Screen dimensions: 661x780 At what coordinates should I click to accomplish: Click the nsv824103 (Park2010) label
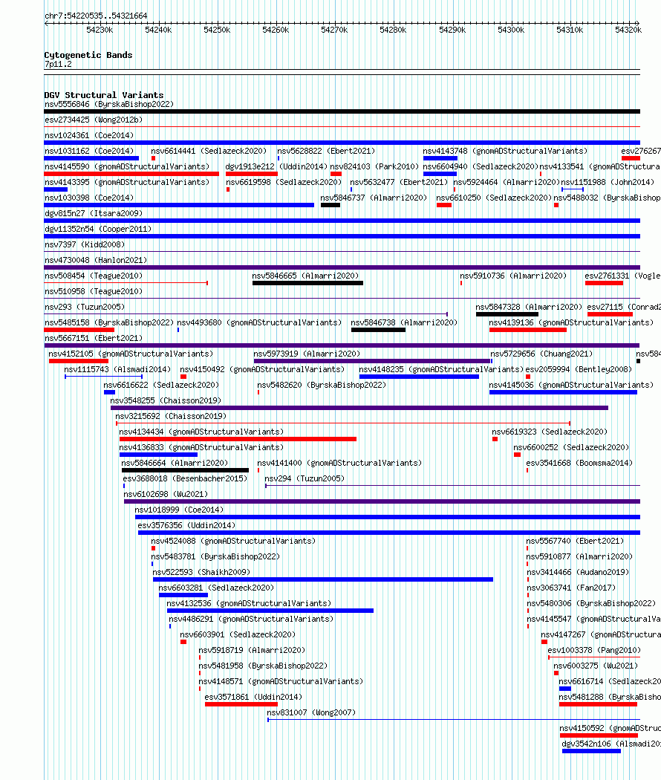coord(374,166)
